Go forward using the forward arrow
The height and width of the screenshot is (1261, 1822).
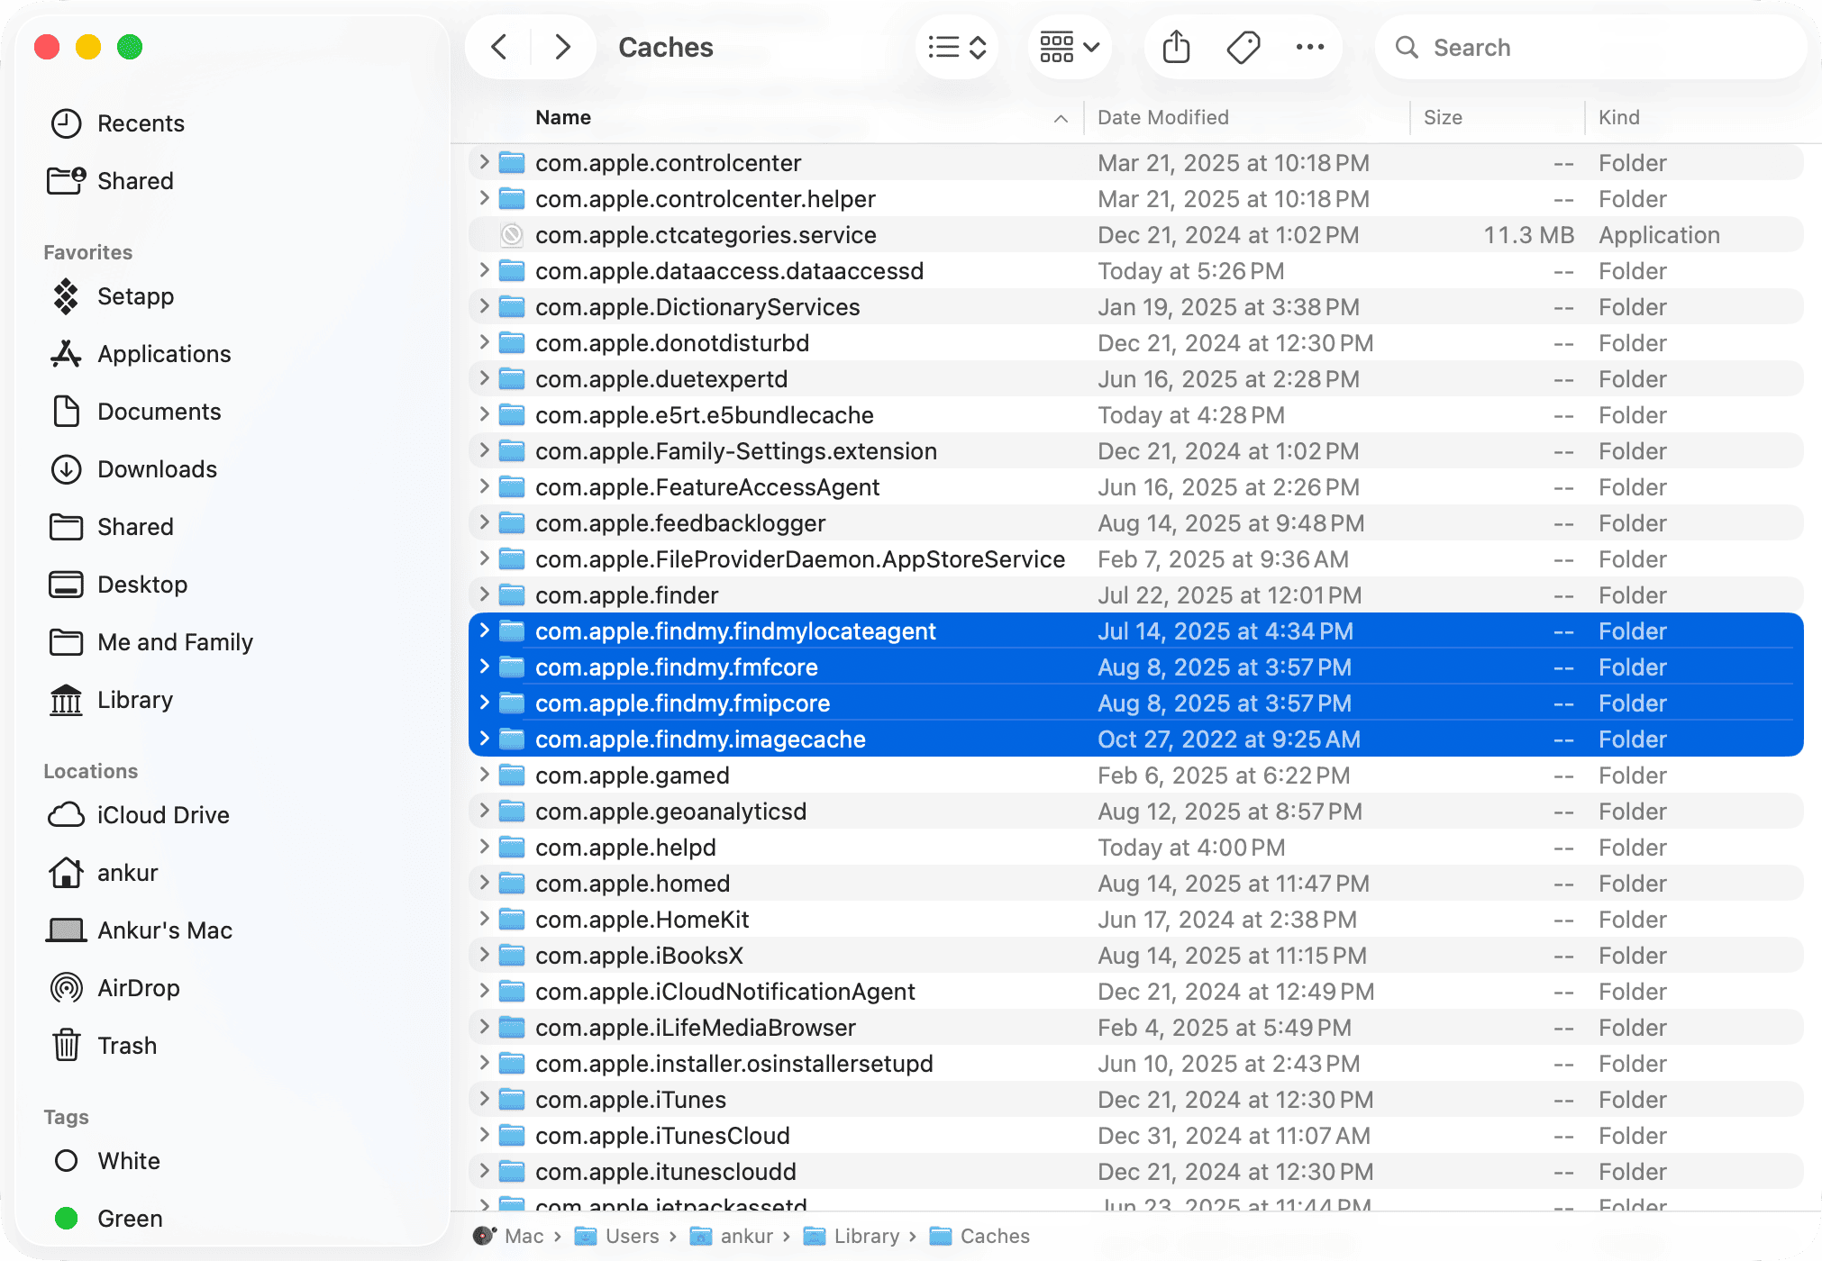(563, 47)
